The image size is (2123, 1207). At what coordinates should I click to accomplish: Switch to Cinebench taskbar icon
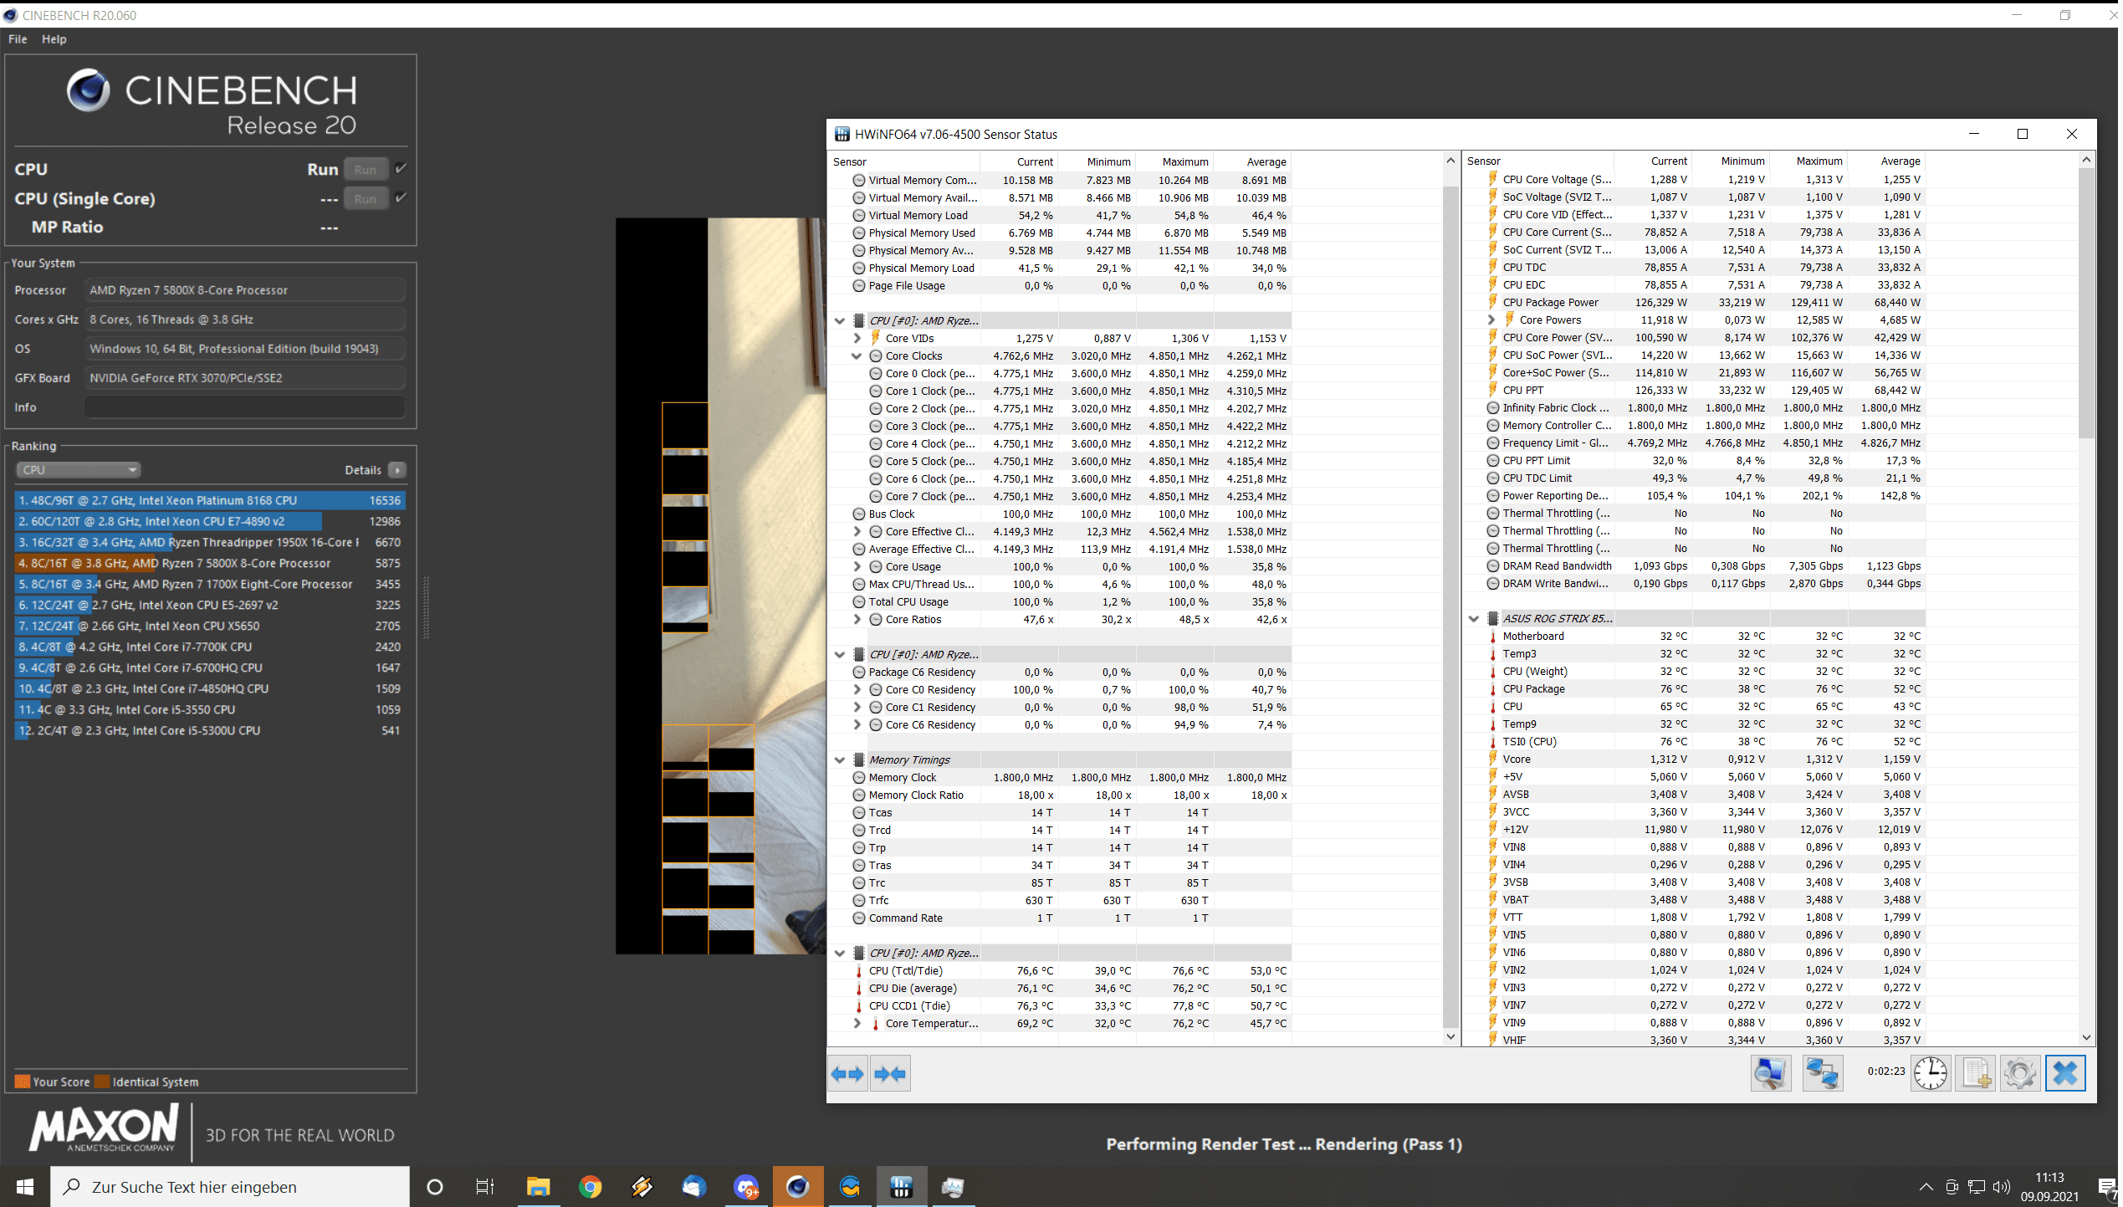[x=798, y=1186]
